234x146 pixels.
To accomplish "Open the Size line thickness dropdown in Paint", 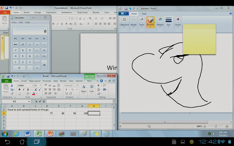I will tap(168, 22).
